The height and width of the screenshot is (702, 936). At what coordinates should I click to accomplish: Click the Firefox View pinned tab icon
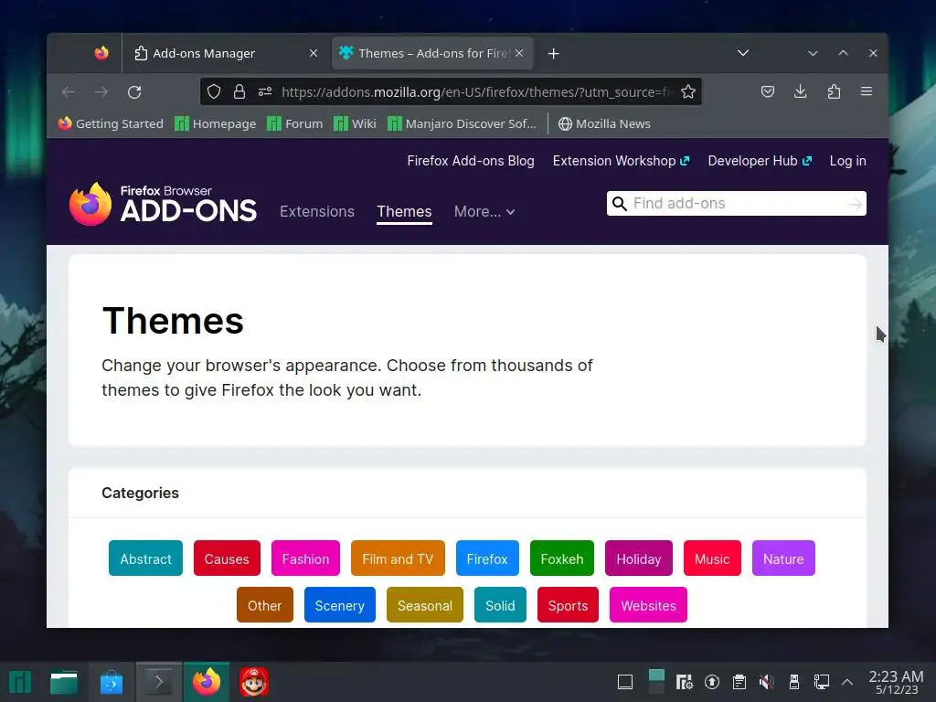tap(101, 53)
